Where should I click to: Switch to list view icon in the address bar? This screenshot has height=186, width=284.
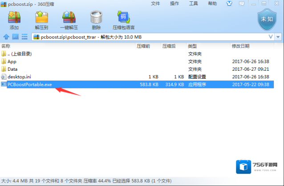tap(24, 37)
